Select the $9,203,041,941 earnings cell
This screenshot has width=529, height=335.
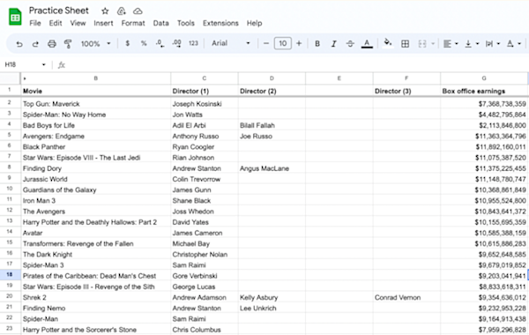[x=484, y=276]
